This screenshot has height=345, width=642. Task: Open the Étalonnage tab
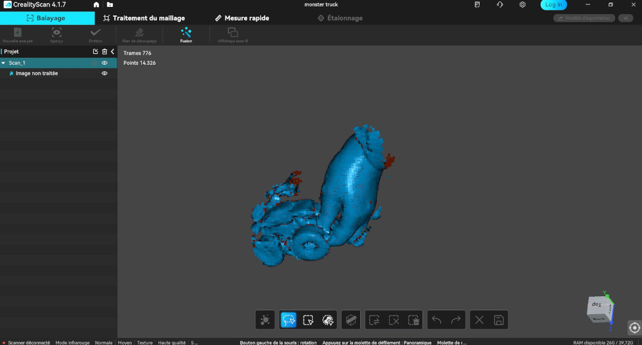click(340, 18)
